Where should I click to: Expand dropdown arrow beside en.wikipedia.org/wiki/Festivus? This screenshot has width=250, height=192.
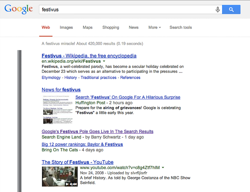click(104, 61)
